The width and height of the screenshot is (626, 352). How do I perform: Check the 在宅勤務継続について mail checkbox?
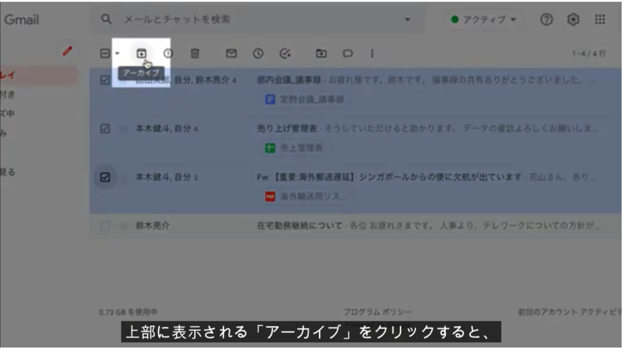point(105,226)
